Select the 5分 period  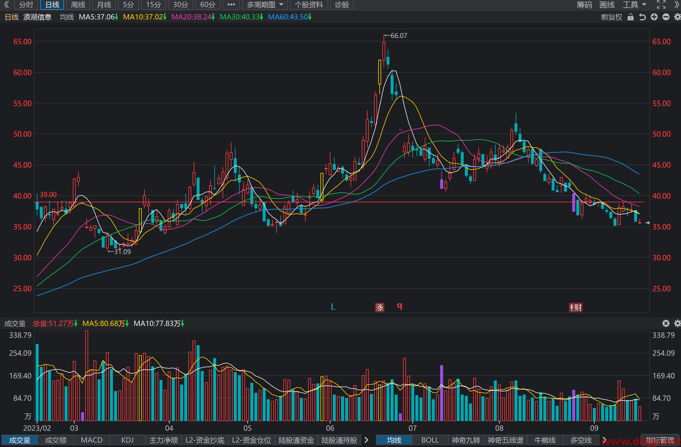129,5
